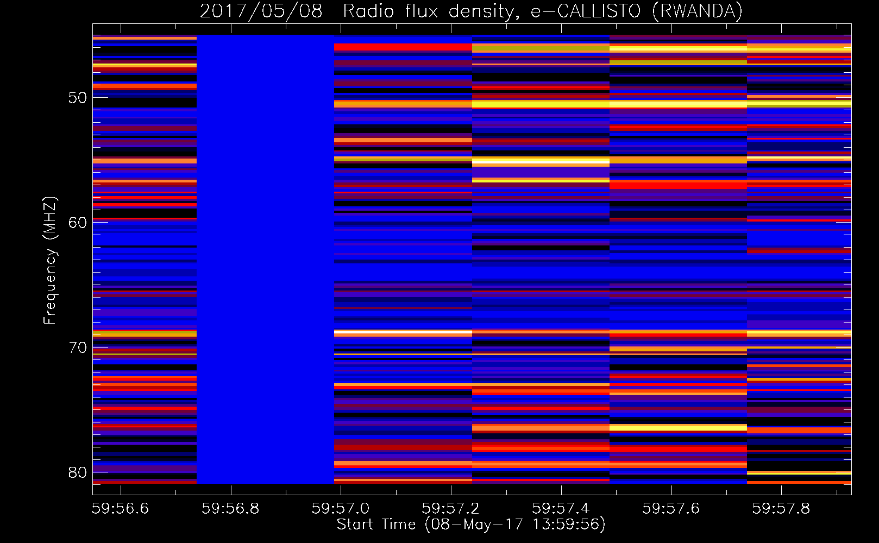Image resolution: width=879 pixels, height=543 pixels.
Task: Click the time tick label '59:57.0'
Action: coord(341,509)
